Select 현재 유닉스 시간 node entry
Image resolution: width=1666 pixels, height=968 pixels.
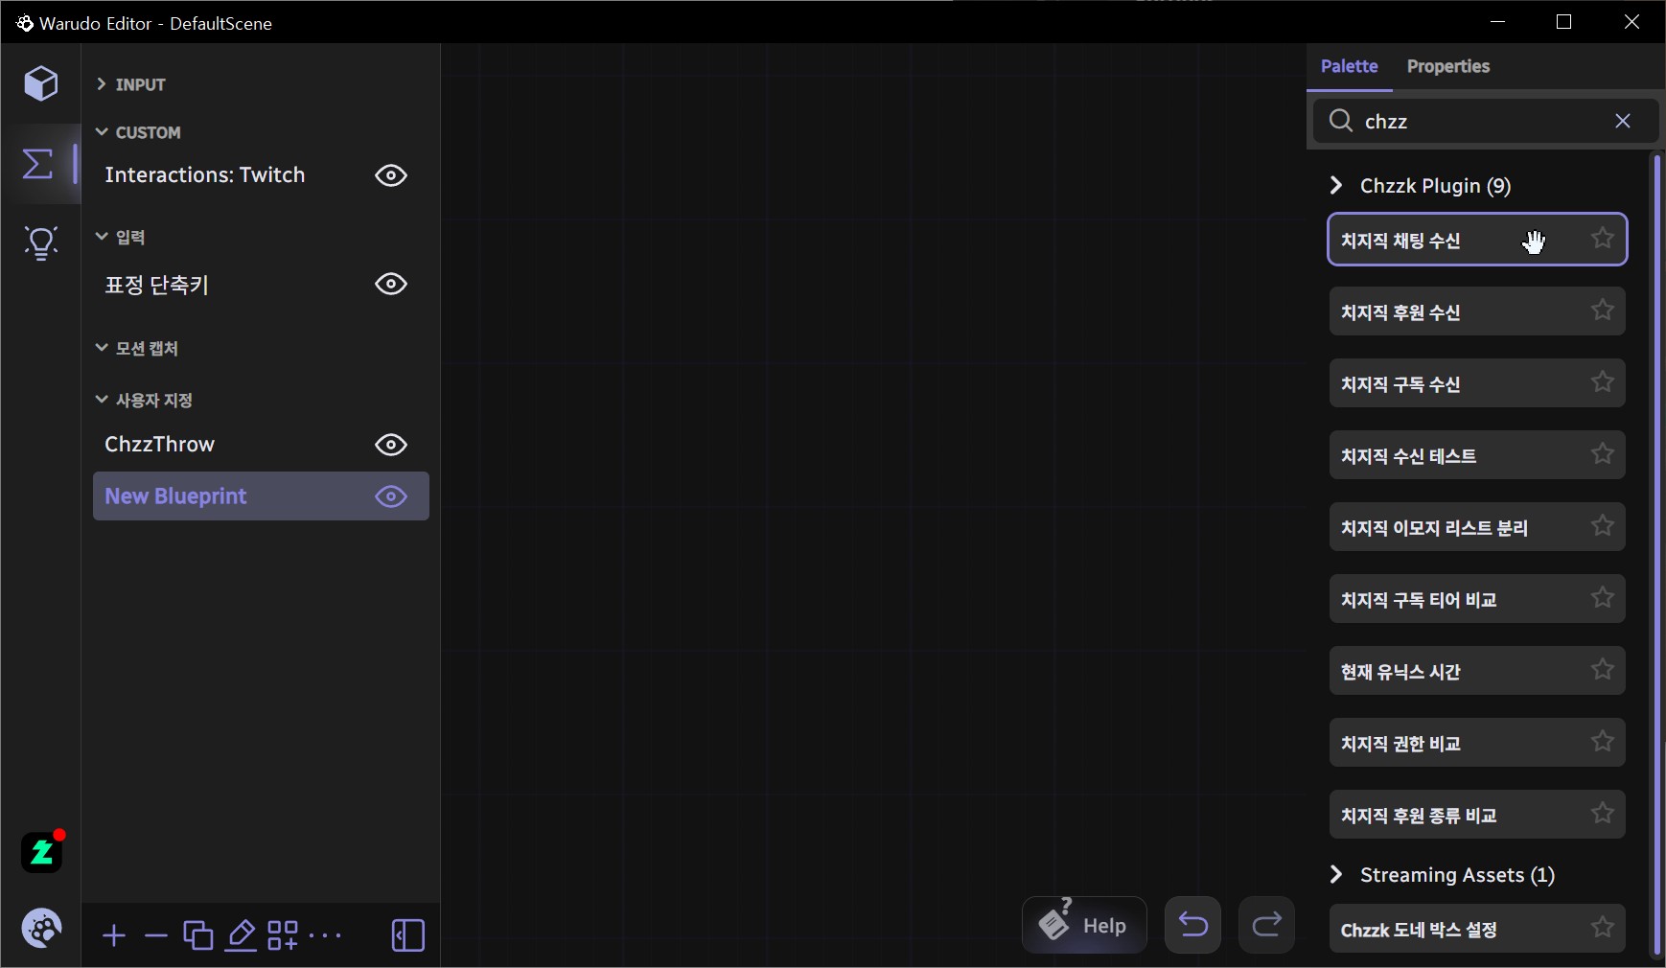pos(1477,671)
